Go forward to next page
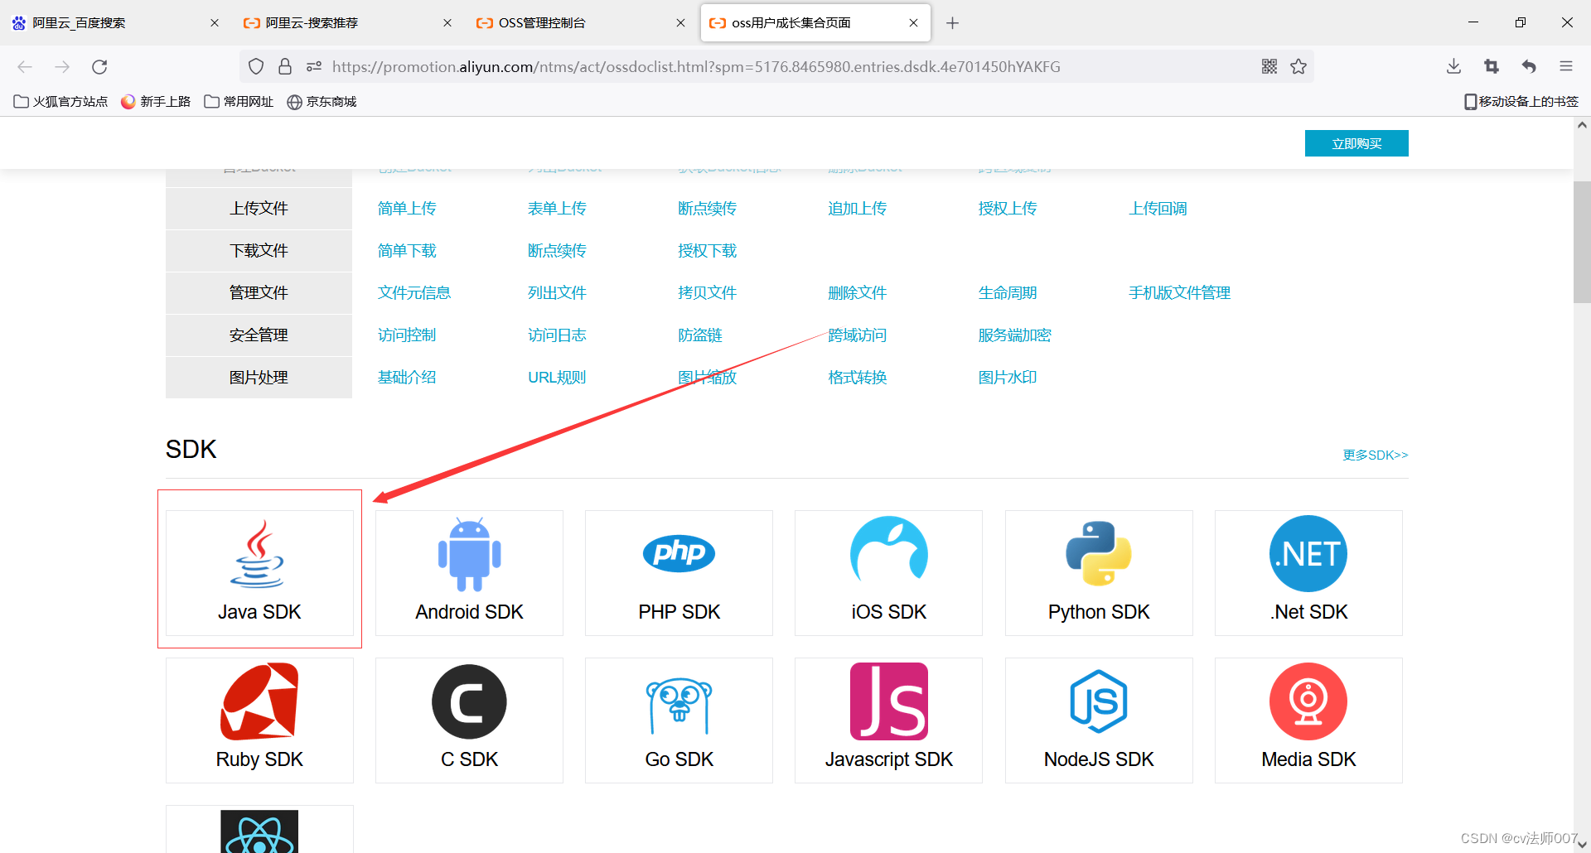This screenshot has height=853, width=1591. click(62, 66)
